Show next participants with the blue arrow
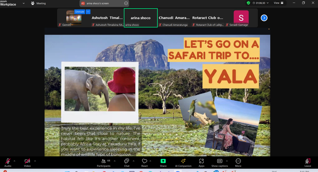The image size is (318, 172). (264, 18)
